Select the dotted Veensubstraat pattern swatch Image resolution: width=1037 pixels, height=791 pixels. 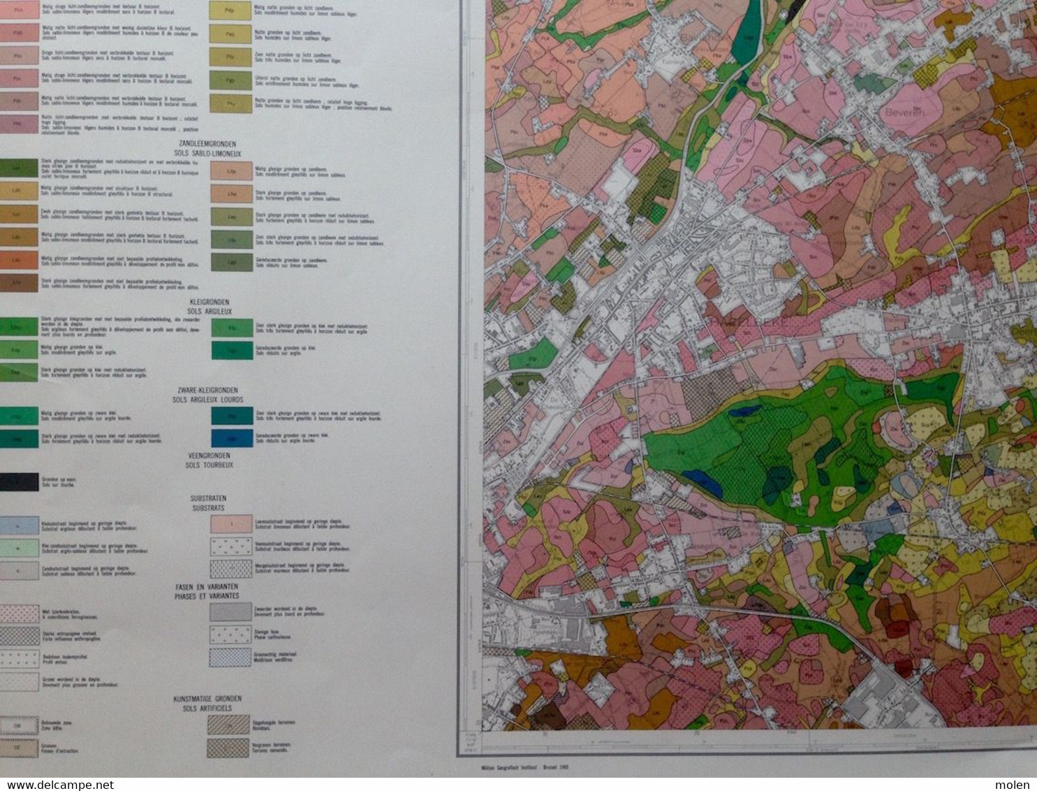(x=231, y=547)
